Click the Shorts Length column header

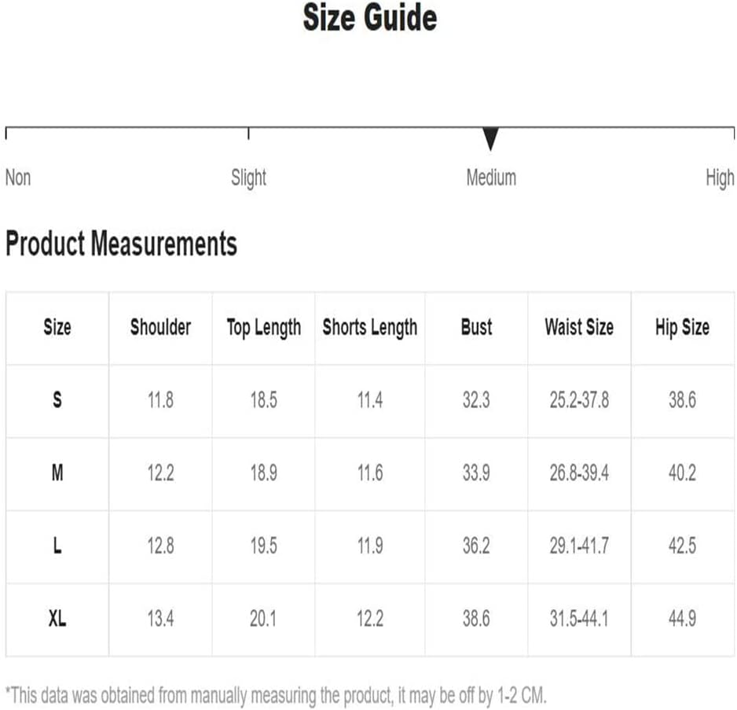(370, 329)
